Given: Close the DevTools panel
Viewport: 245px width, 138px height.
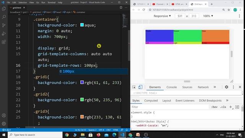Looking at the screenshot, I should pyautogui.click(x=240, y=87).
